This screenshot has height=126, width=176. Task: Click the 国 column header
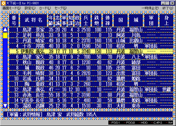121,20
